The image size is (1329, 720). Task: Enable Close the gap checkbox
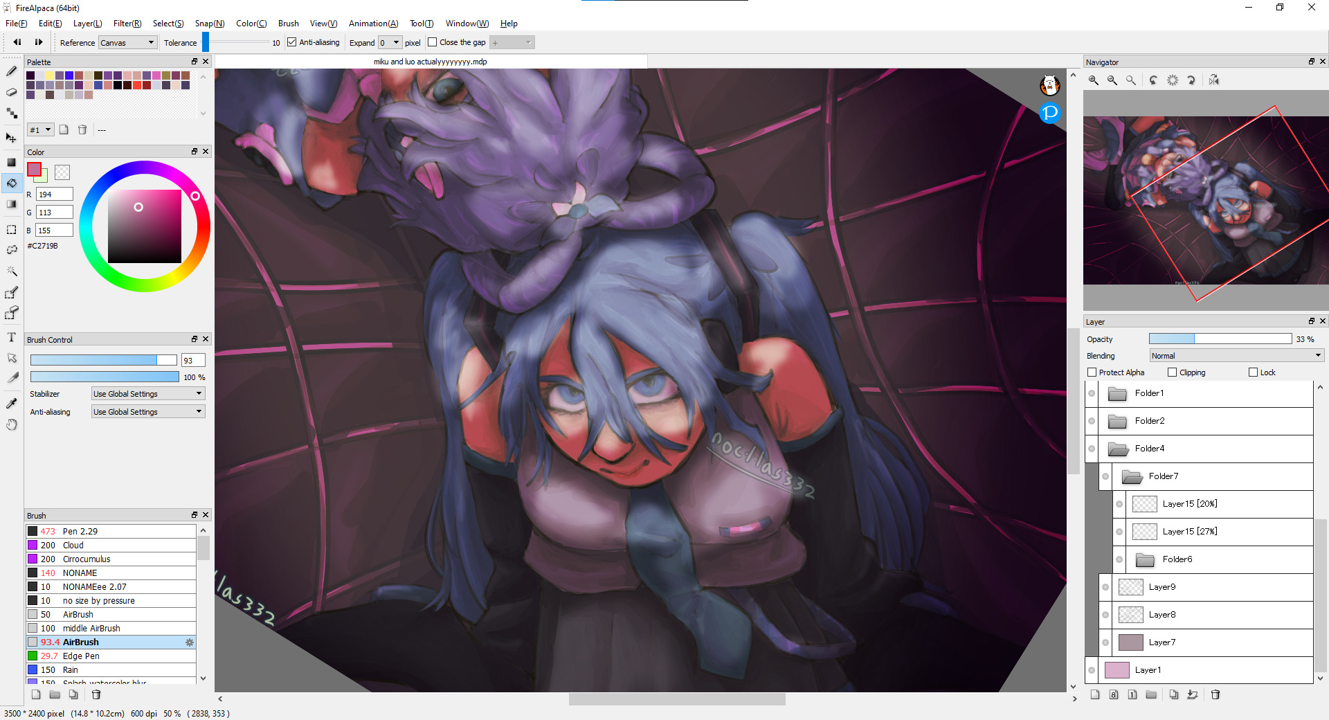click(433, 42)
